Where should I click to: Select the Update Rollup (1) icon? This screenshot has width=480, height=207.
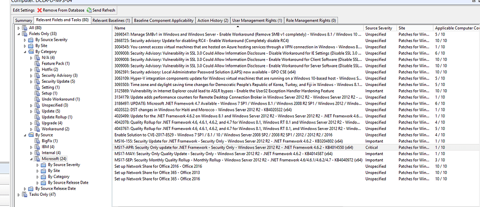click(37, 117)
